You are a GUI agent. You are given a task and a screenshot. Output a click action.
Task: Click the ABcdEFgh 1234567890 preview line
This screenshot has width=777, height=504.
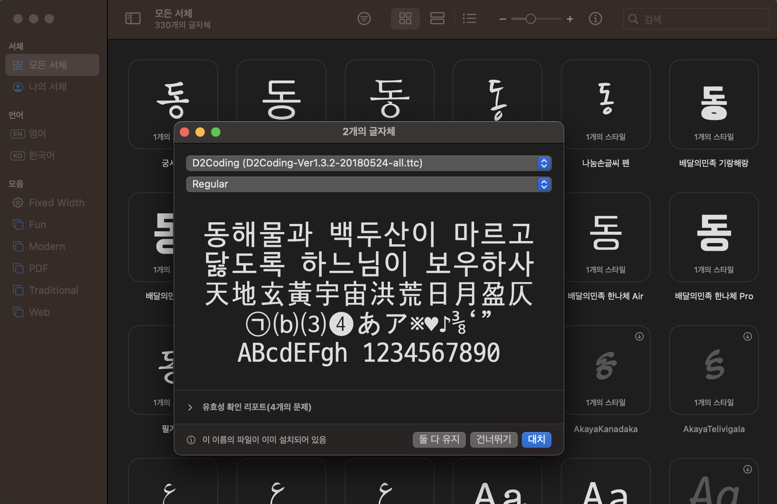click(x=369, y=353)
